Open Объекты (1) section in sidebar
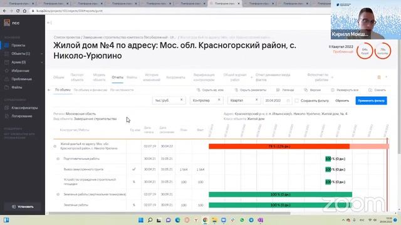 coord(21,54)
